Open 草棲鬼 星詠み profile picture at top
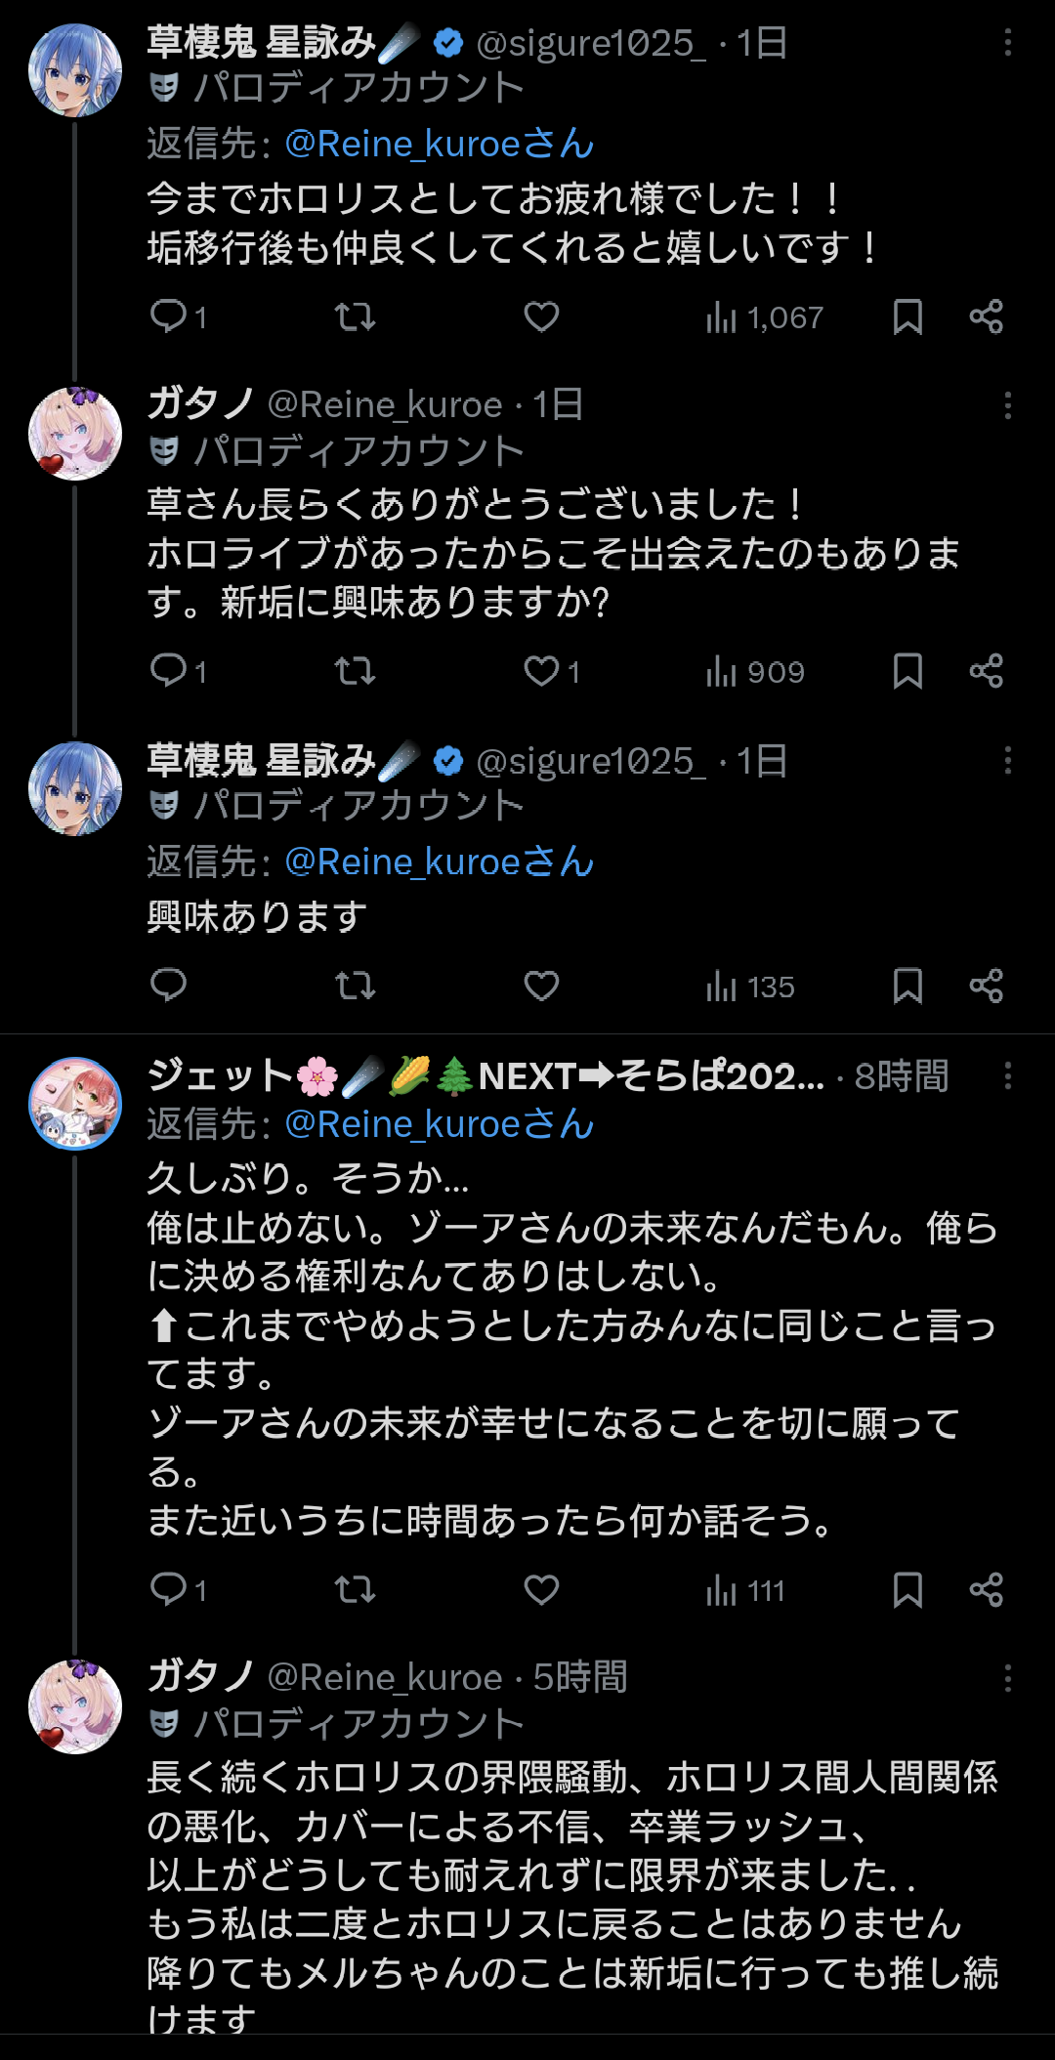Viewport: 1055px width, 2060px height. click(x=75, y=70)
